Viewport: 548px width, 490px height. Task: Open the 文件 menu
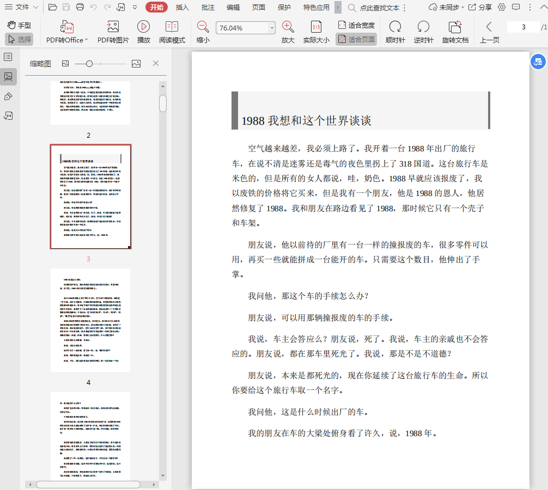coord(21,7)
